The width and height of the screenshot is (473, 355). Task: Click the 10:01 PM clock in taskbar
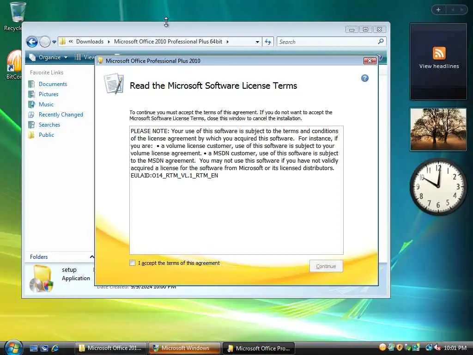tap(455, 348)
